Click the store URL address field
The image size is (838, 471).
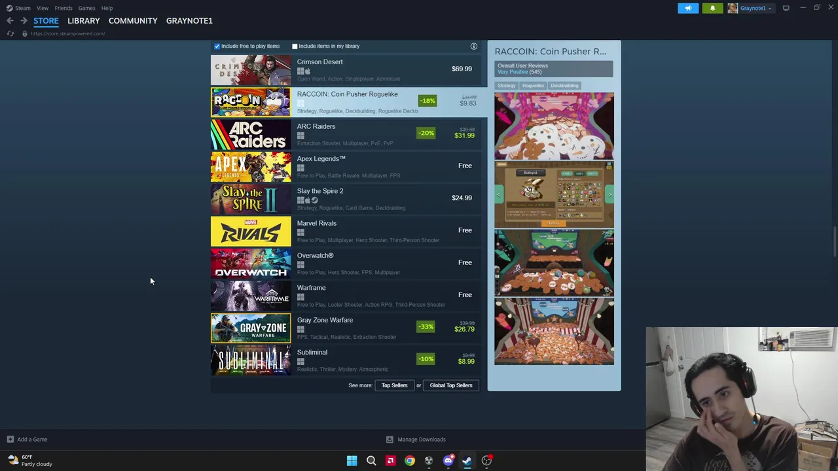click(x=67, y=33)
